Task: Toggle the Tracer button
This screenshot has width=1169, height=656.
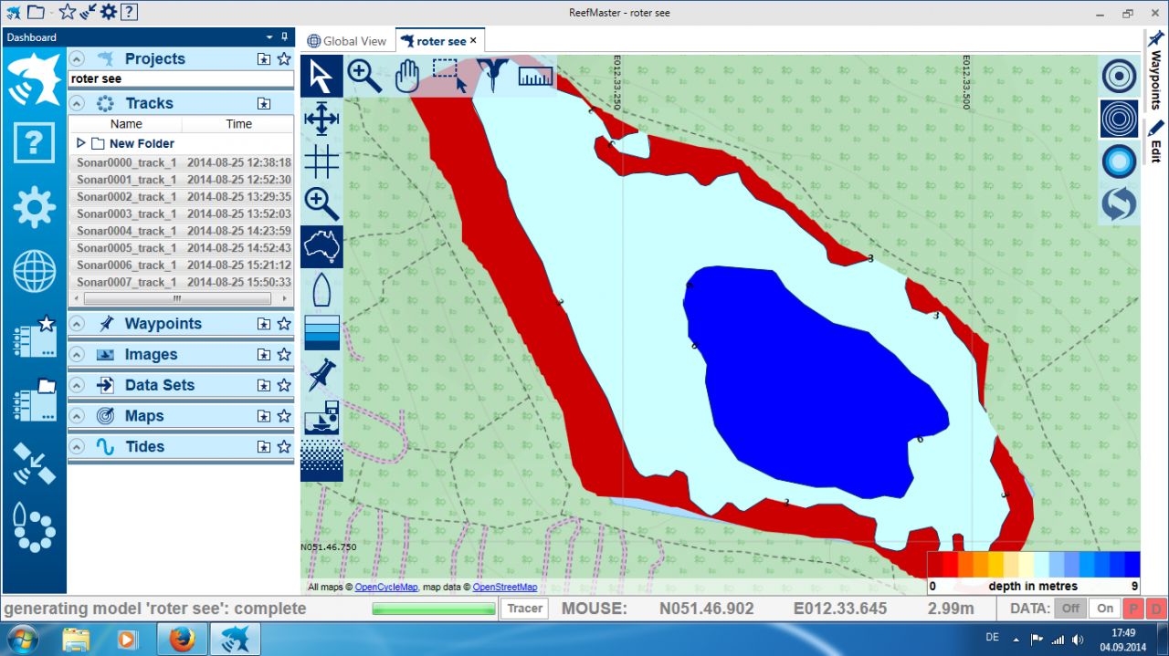Action: coord(524,609)
